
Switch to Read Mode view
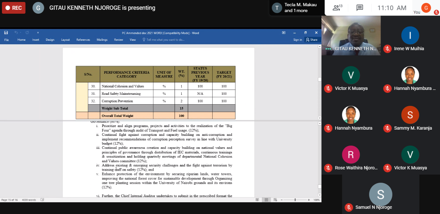(257, 200)
